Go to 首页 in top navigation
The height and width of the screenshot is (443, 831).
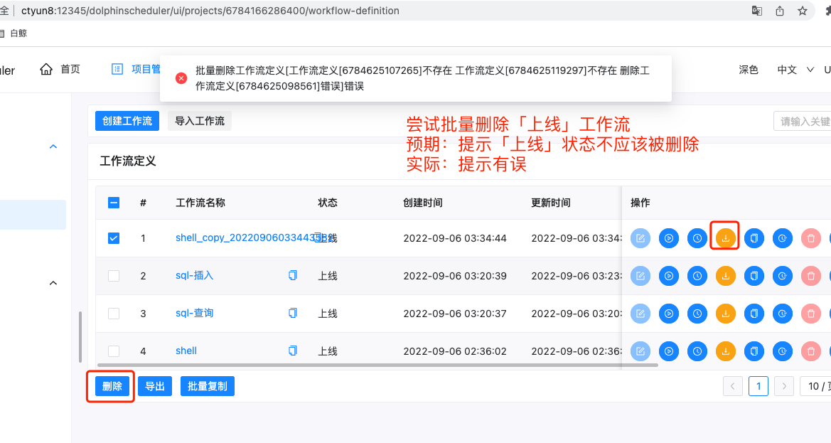pyautogui.click(x=60, y=70)
